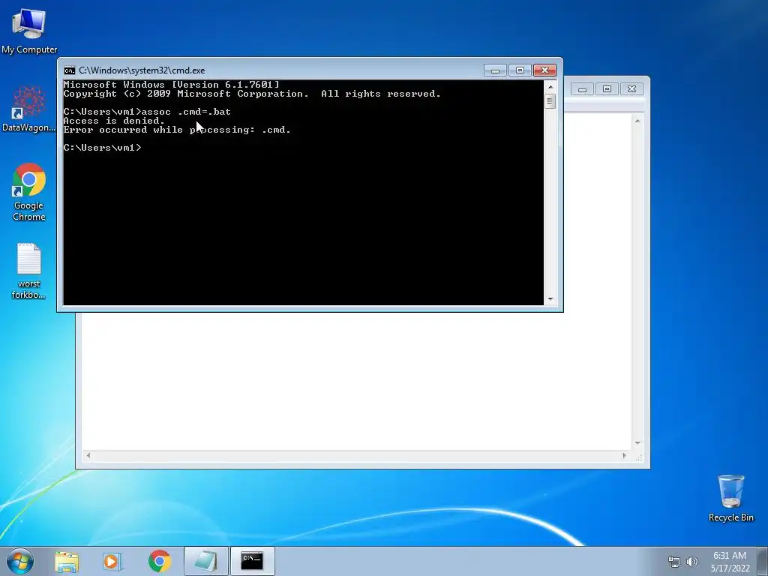The image size is (768, 576).
Task: Open the cmd.exe title bar system icon
Action: [x=70, y=70]
